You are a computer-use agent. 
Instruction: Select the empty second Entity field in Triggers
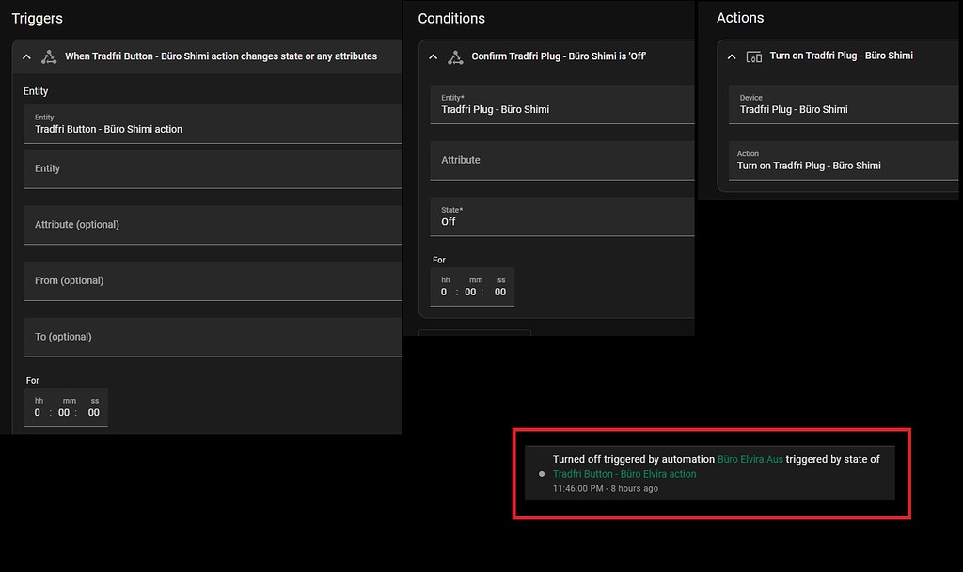coord(212,169)
